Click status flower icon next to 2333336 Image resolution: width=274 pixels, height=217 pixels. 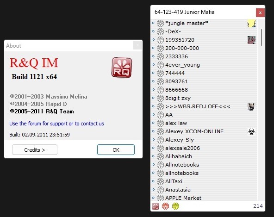point(160,56)
